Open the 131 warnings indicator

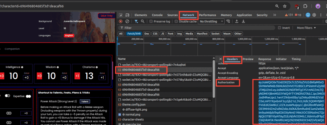pyautogui.click(x=289, y=15)
